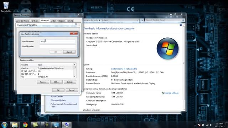Image resolution: width=228 pixels, height=128 pixels.
Task: Select the Control Panel System taskbar icon
Action: coord(56,125)
